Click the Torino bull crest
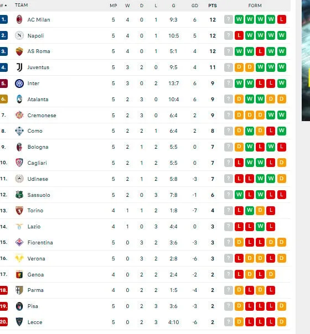The height and width of the screenshot is (334, 310). point(19,211)
